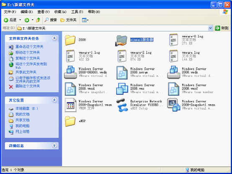Open Back button history dropdown arrow
The width and height of the screenshot is (232, 174).
[x=20, y=20]
